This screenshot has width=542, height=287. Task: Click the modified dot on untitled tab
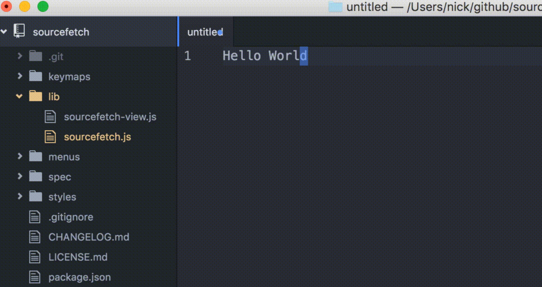[220, 32]
